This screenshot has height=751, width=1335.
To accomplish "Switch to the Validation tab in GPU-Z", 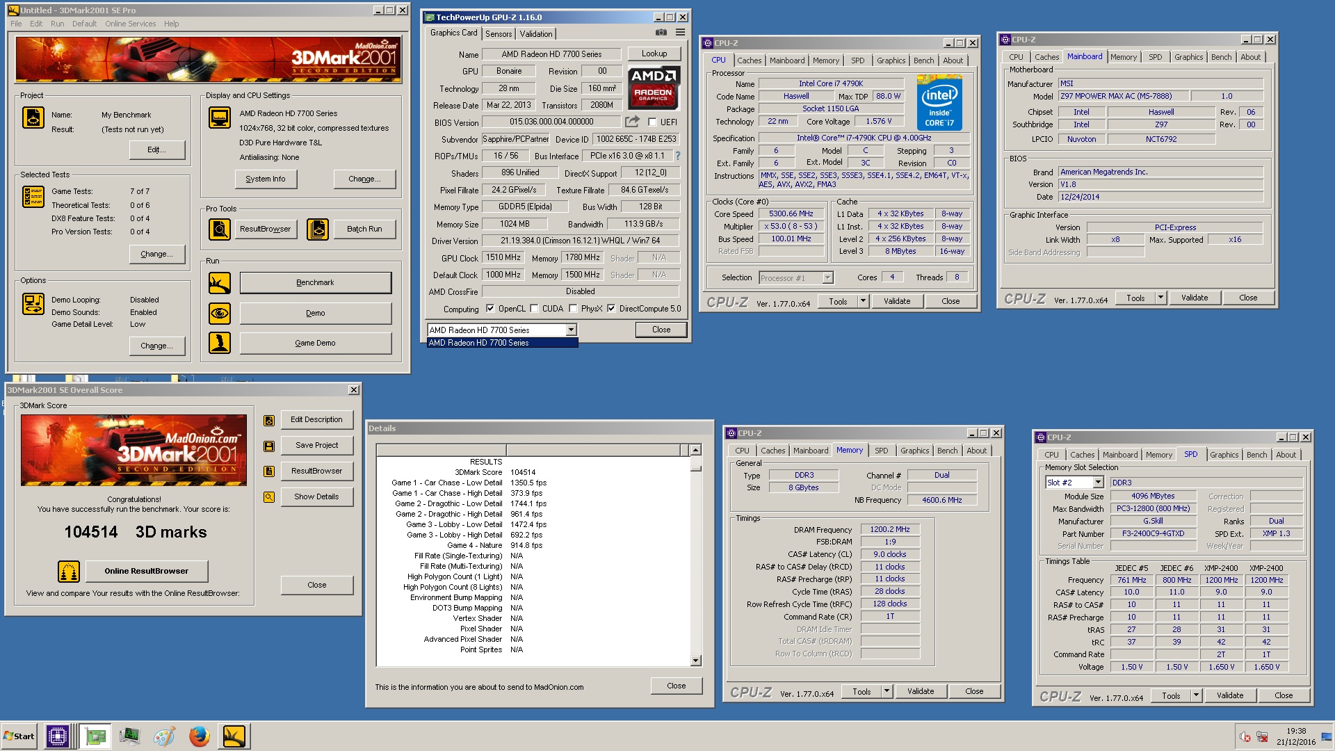I will coord(536,34).
